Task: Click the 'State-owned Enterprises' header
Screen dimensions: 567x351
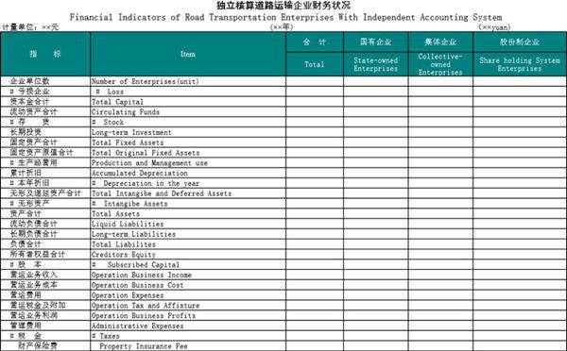Action: 375,64
